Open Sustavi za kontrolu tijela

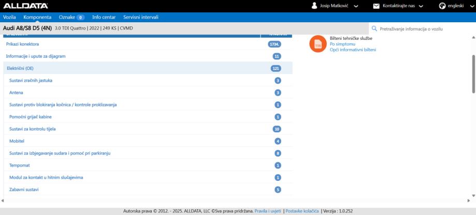(x=33, y=129)
